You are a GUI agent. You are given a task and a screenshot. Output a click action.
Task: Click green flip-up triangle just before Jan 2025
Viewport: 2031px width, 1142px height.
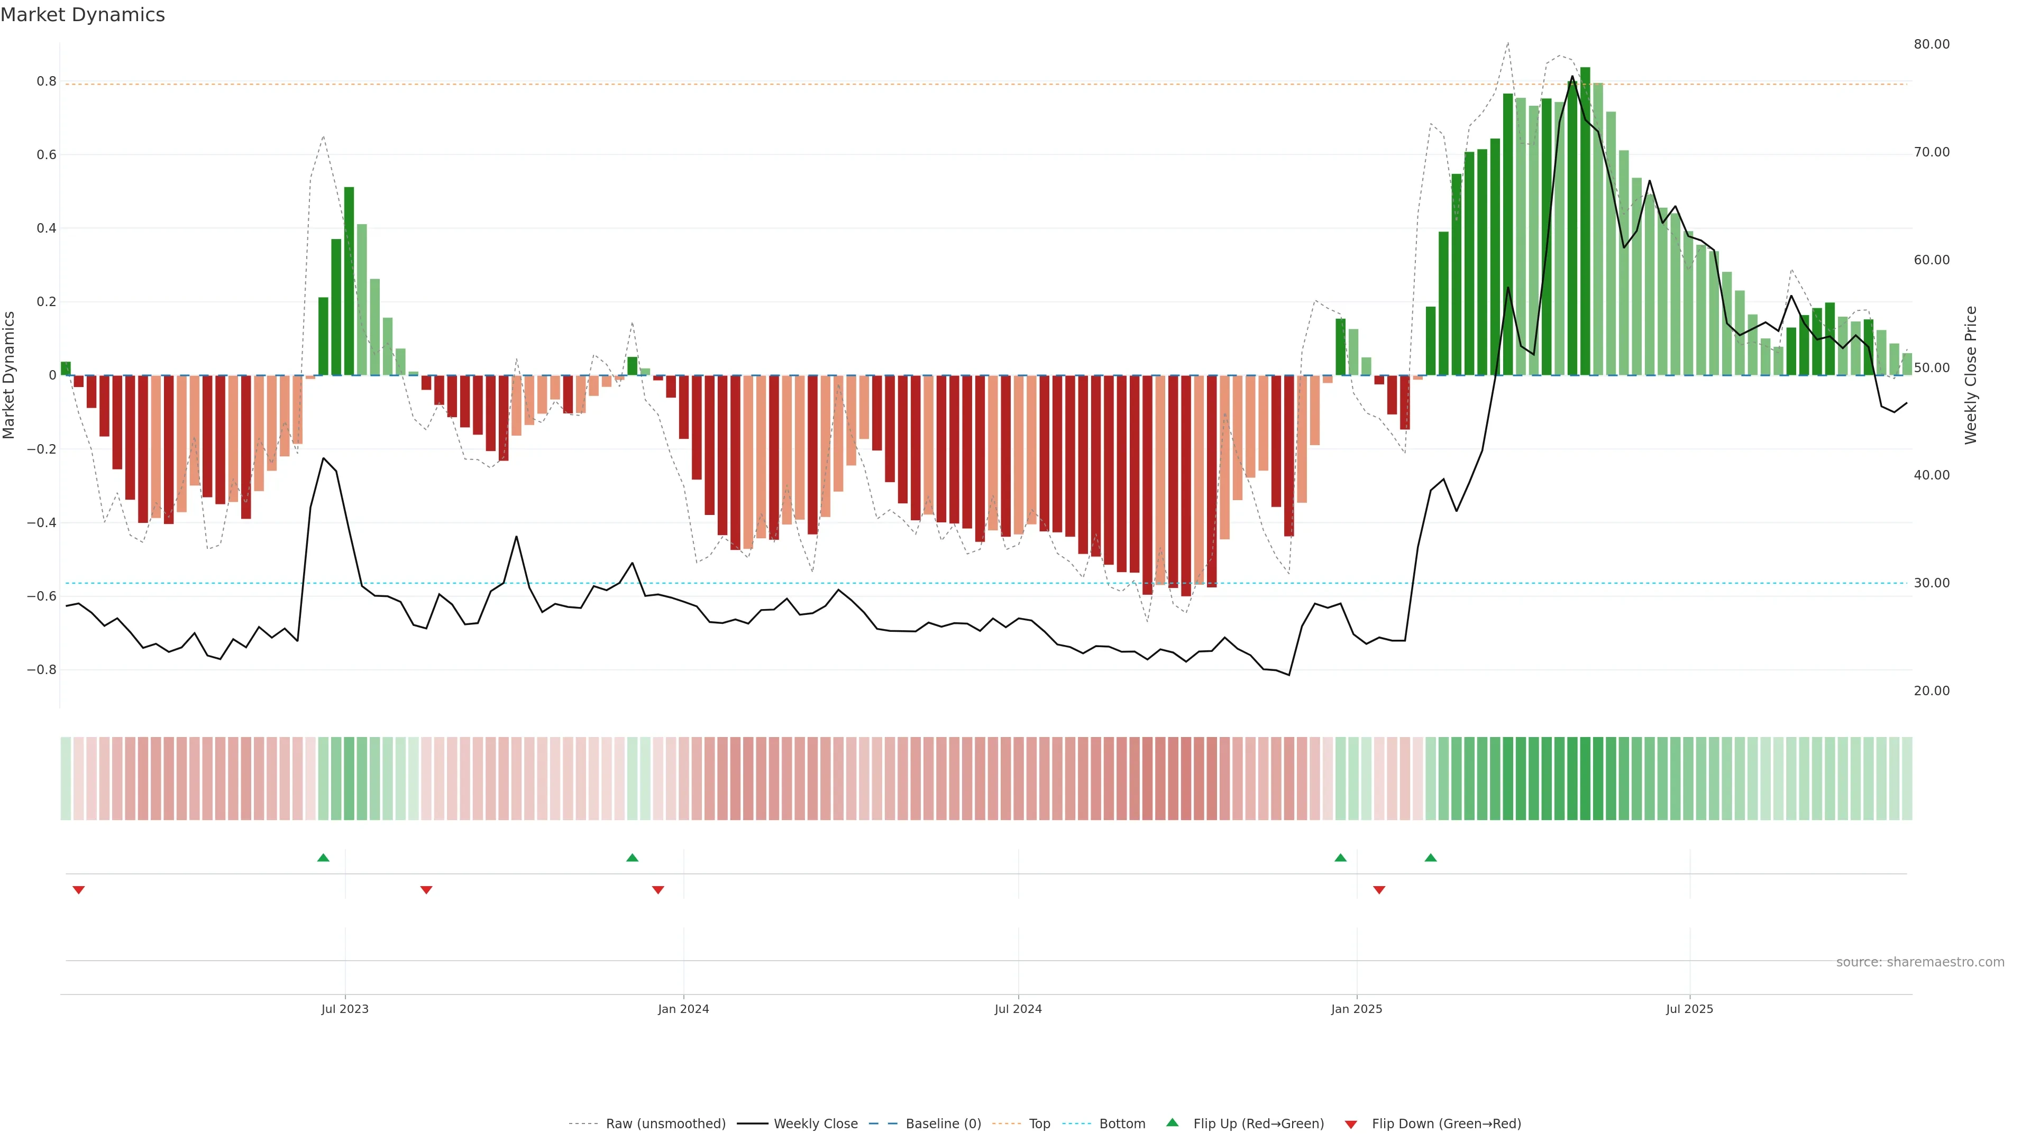click(x=1340, y=858)
